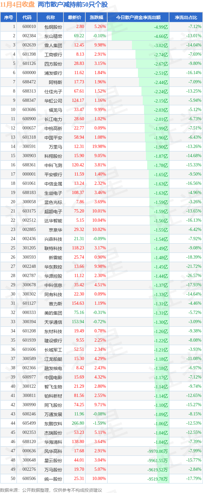Click stock code 000657
Image resolution: width=203 pixels, height=493 pixels.
click(x=29, y=128)
